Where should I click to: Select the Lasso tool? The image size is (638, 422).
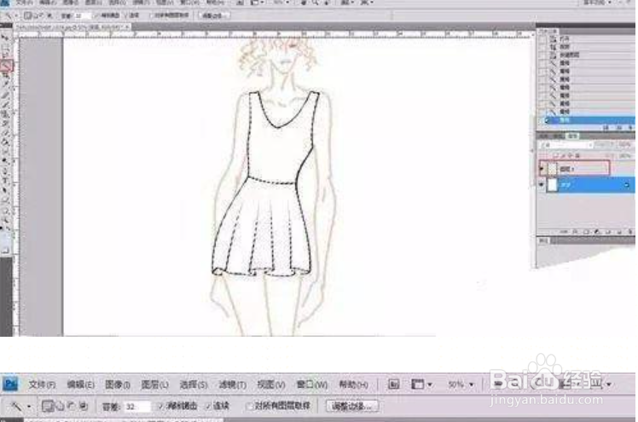point(5,56)
